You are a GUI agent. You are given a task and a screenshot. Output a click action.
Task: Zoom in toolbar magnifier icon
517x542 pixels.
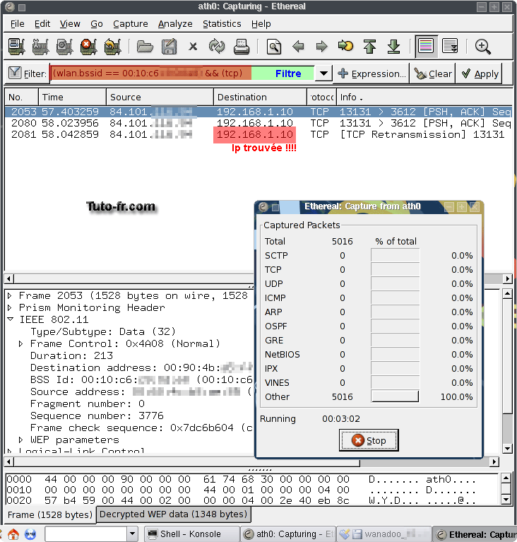482,47
